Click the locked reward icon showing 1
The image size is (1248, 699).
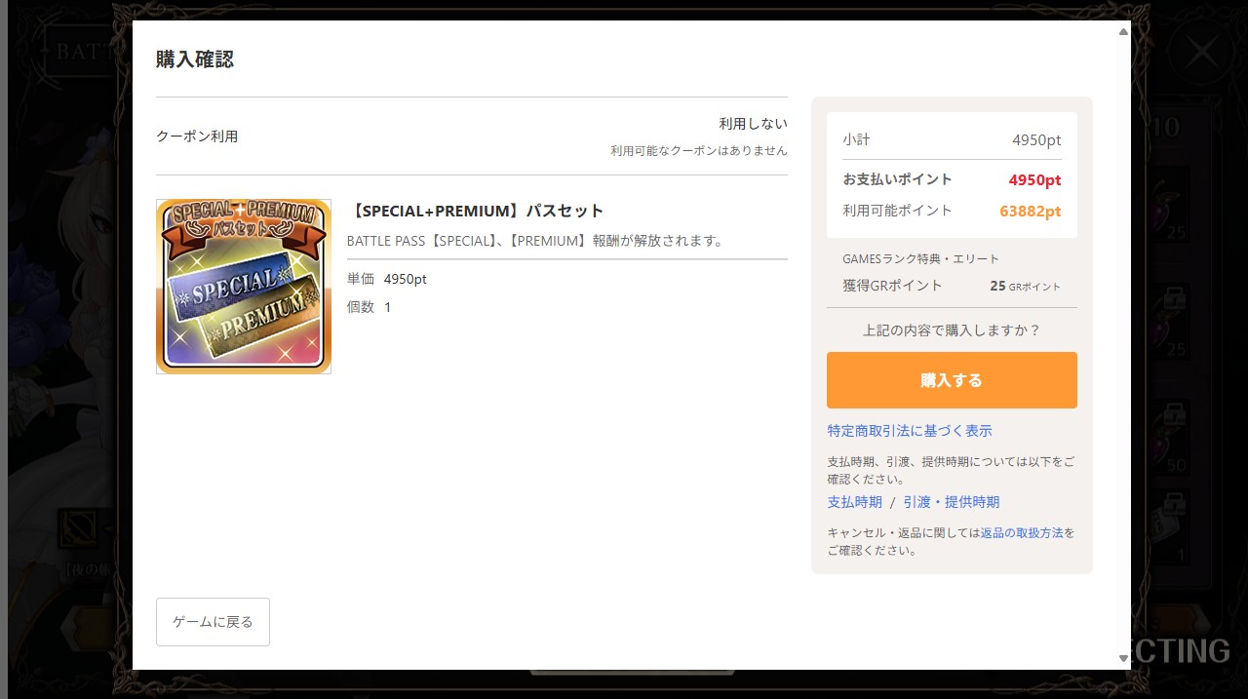point(1167,528)
